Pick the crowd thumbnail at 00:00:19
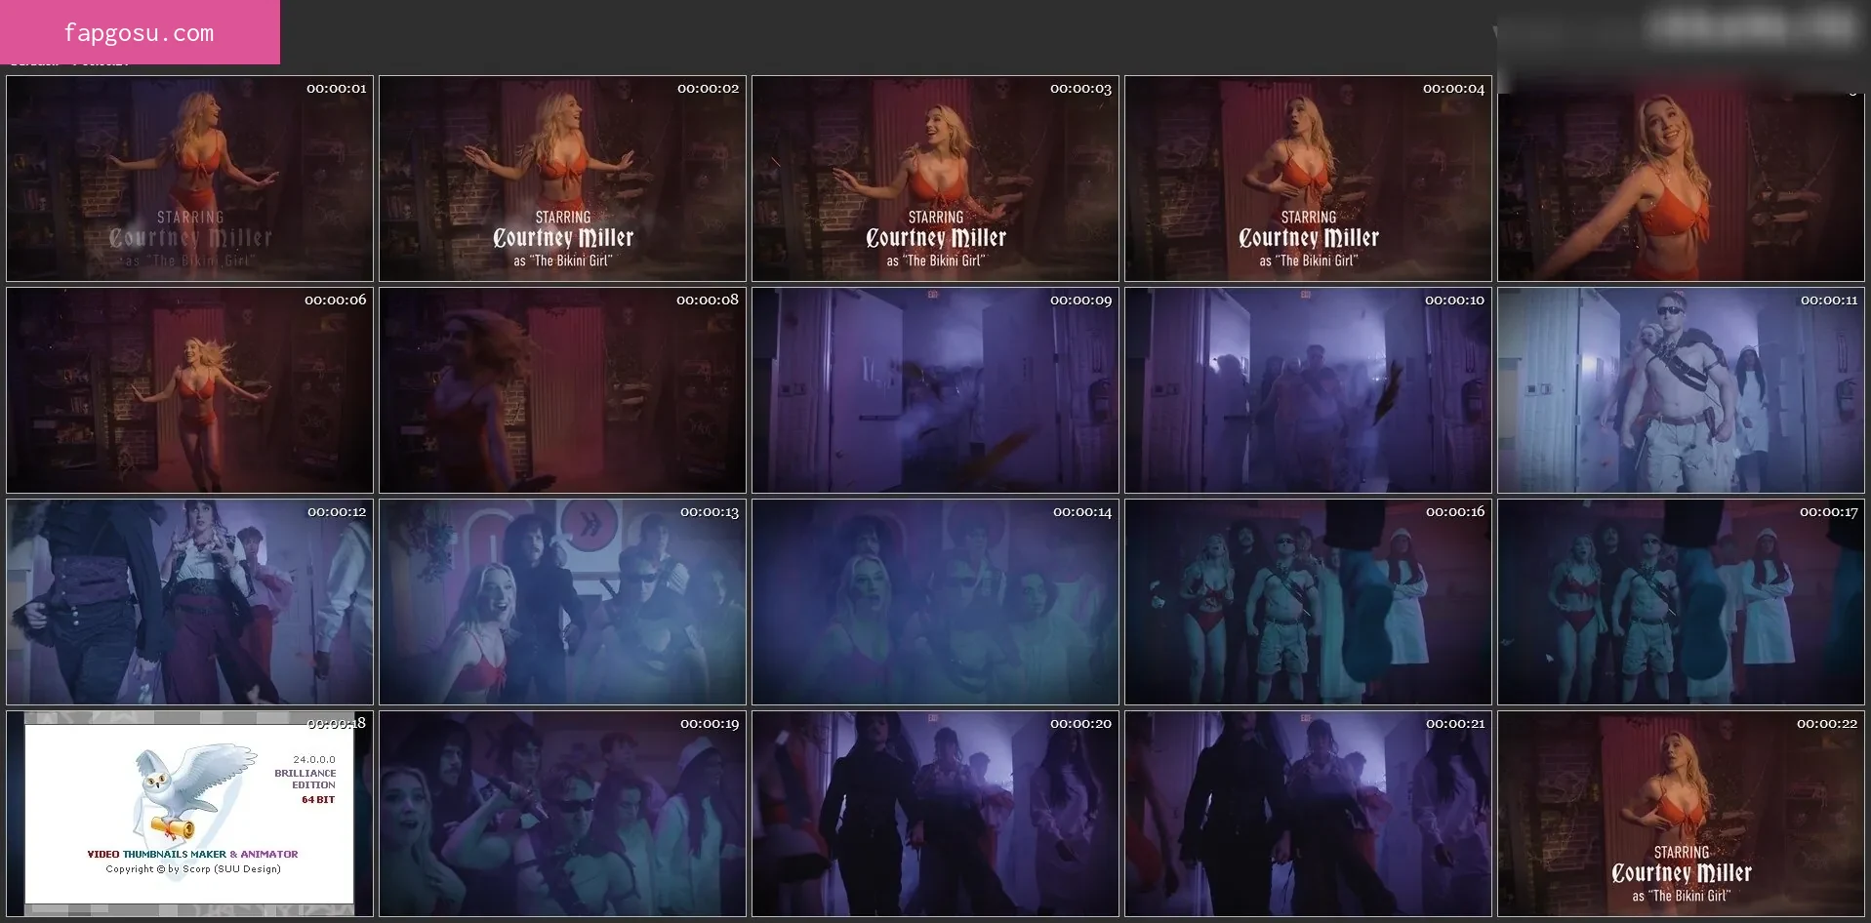Image resolution: width=1871 pixels, height=923 pixels. [x=562, y=814]
